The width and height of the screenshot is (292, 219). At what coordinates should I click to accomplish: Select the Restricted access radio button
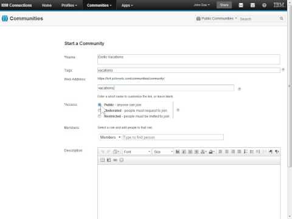tap(99, 116)
